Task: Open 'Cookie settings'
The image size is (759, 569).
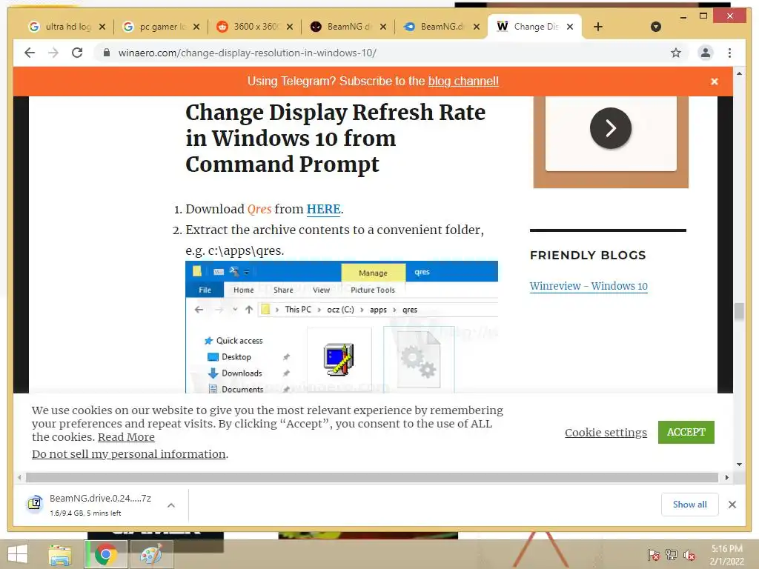Action: point(606,432)
